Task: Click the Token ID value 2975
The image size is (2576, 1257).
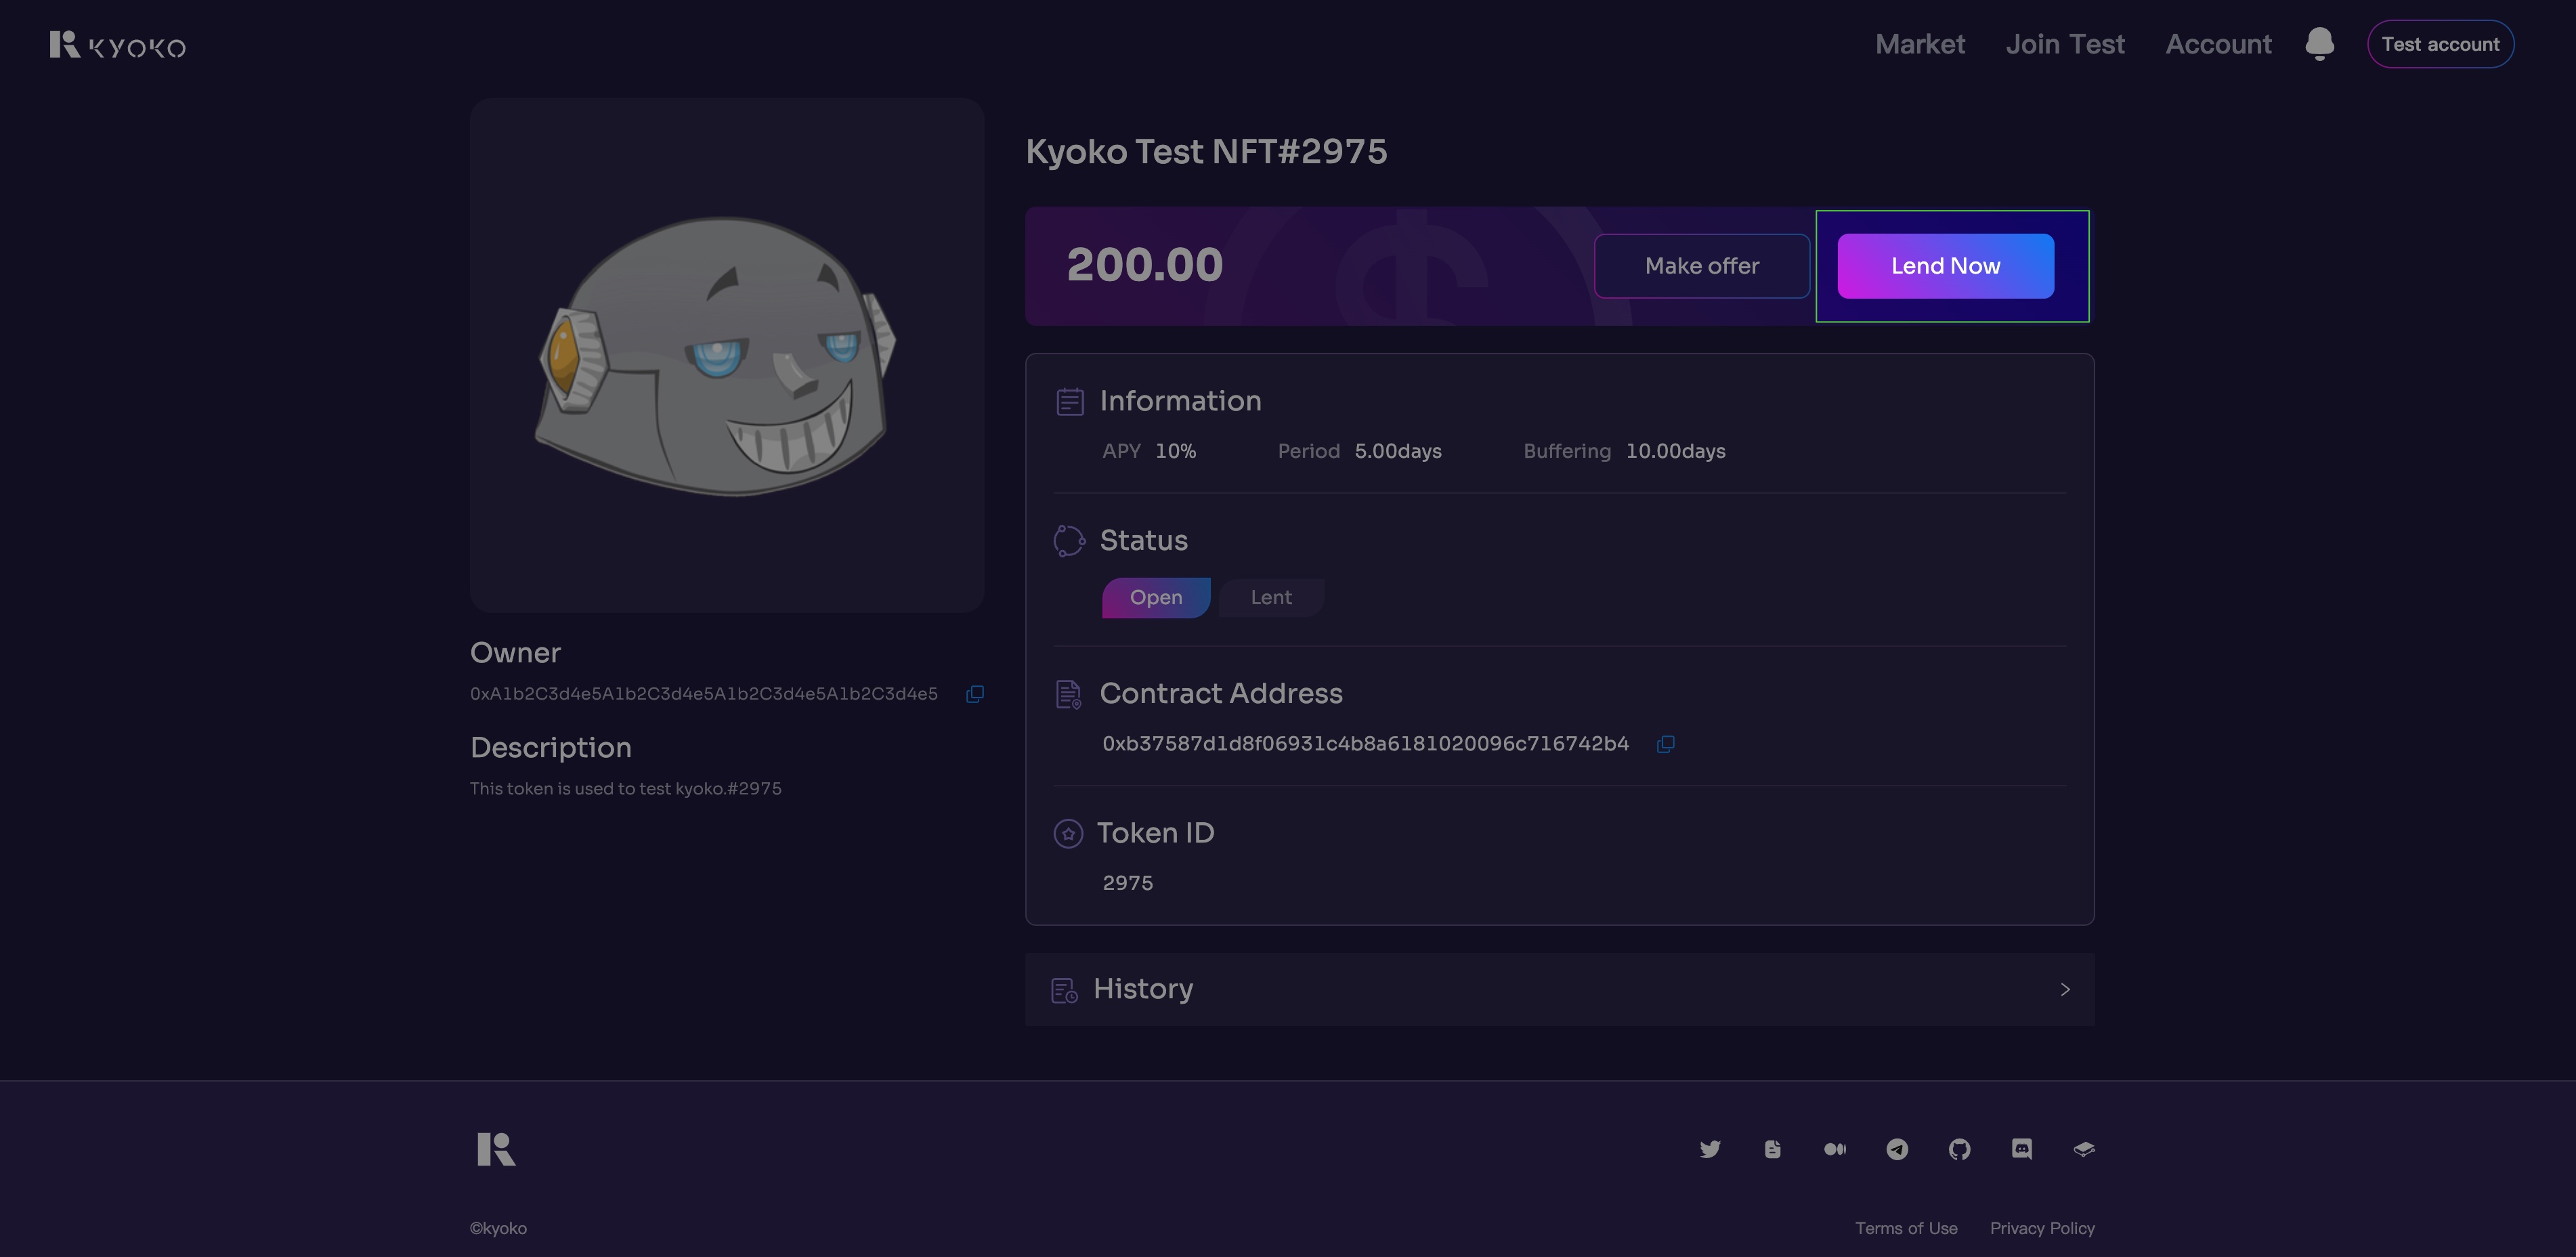Action: click(x=1127, y=883)
